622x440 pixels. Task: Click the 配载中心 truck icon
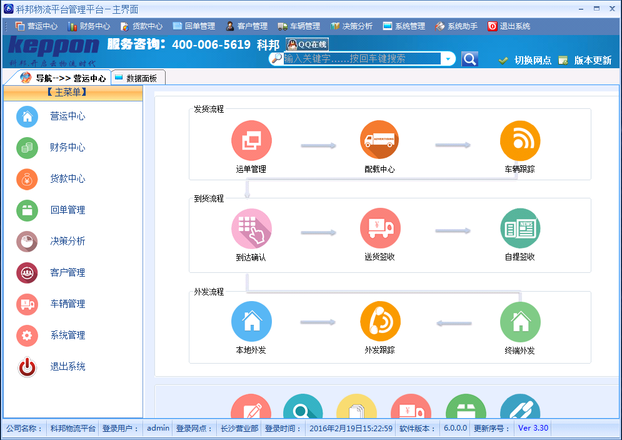coord(379,140)
